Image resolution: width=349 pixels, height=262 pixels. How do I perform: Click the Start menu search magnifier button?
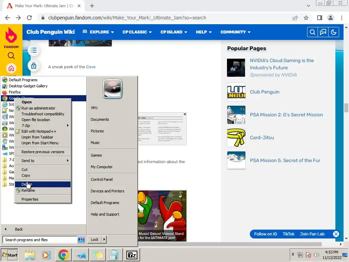click(81, 240)
